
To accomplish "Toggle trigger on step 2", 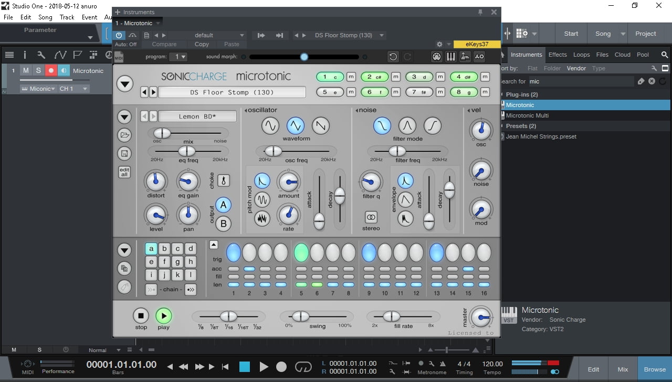I will pos(249,252).
